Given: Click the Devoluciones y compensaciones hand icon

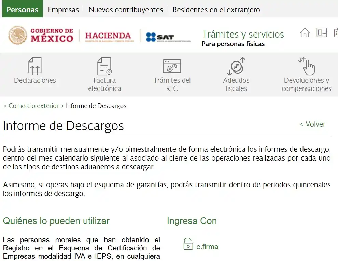Looking at the screenshot, I should [x=307, y=66].
